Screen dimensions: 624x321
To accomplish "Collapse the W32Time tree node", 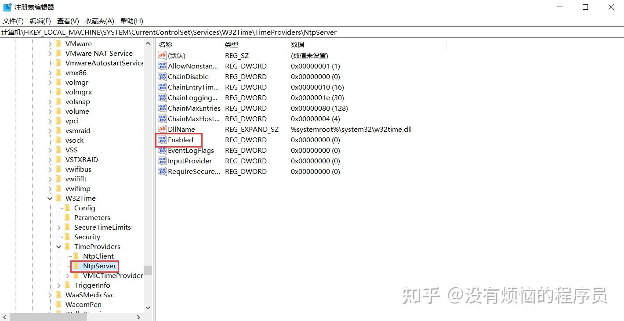I will [x=50, y=198].
